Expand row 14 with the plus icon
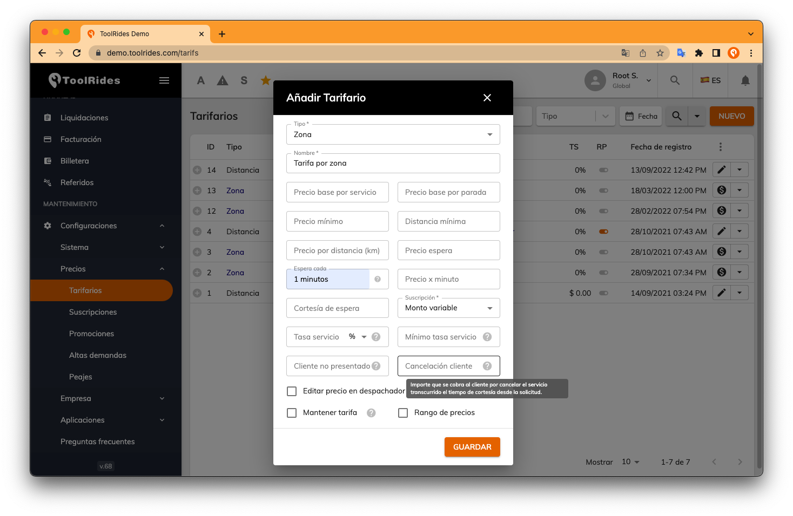This screenshot has height=516, width=793. coord(197,170)
